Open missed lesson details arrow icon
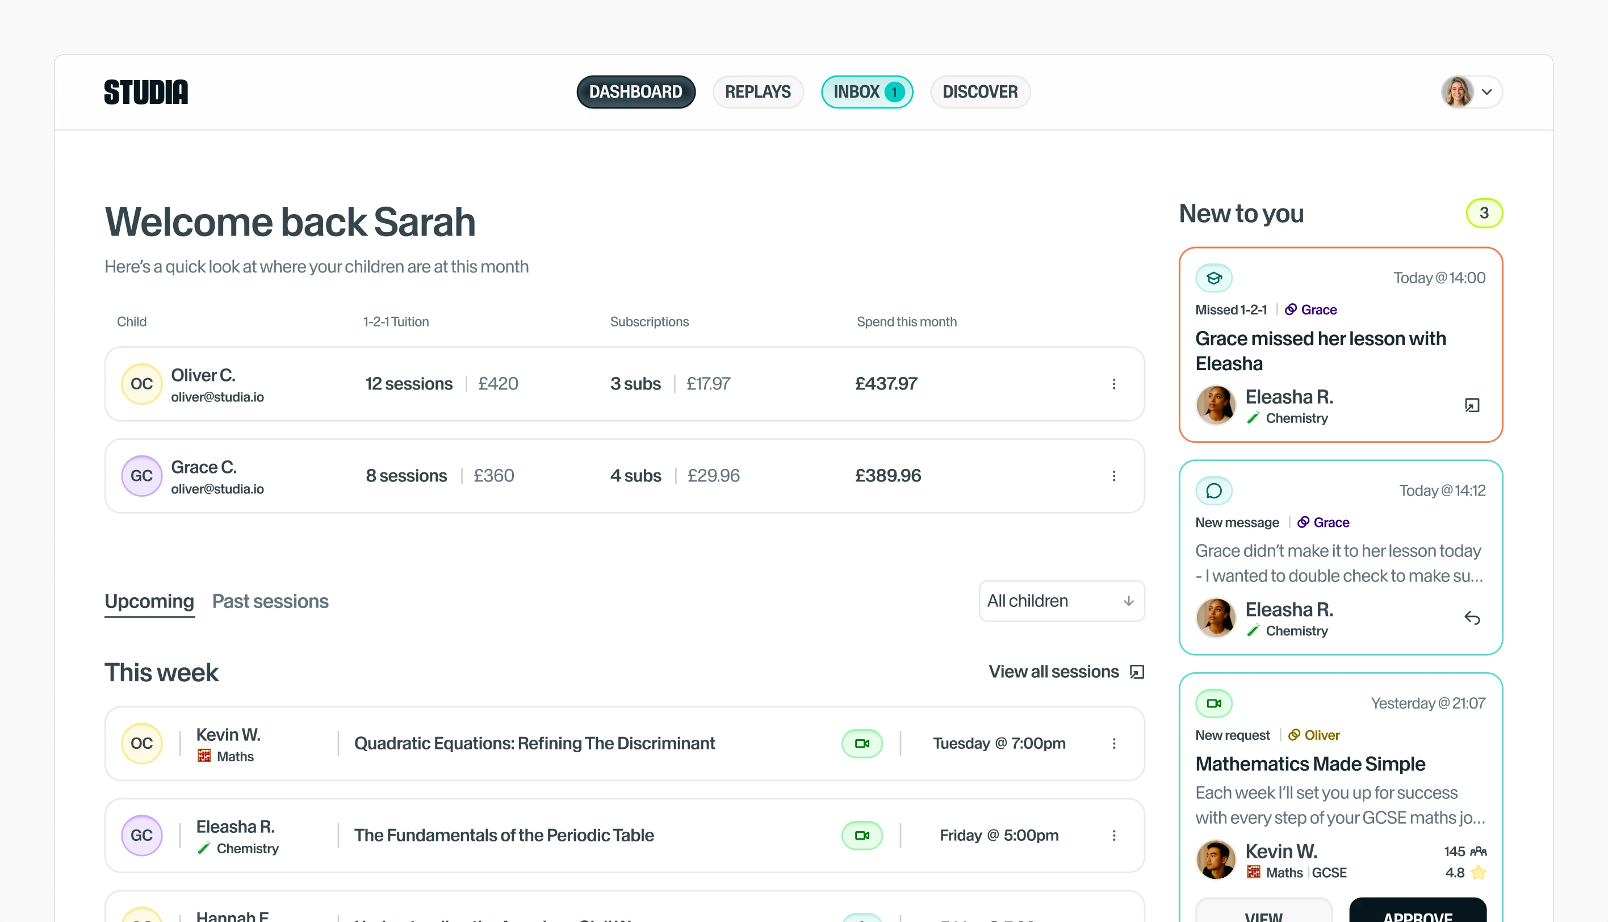 [x=1472, y=405]
